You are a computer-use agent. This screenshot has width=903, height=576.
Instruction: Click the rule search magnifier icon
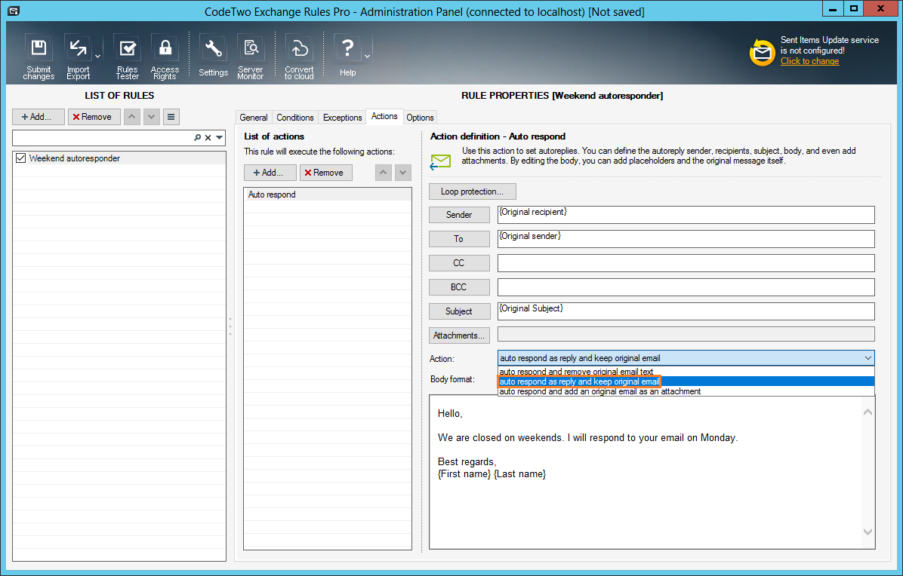(x=198, y=137)
